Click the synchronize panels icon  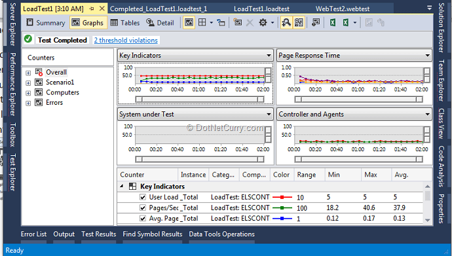221,22
